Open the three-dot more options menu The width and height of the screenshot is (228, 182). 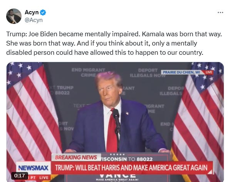point(220,12)
